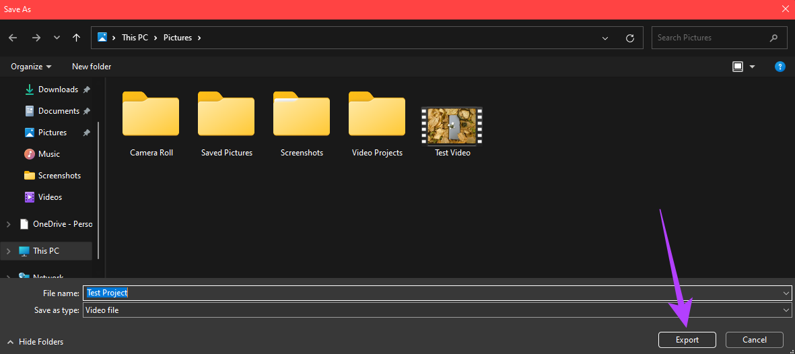Refresh the Pictures folder view

click(x=630, y=38)
